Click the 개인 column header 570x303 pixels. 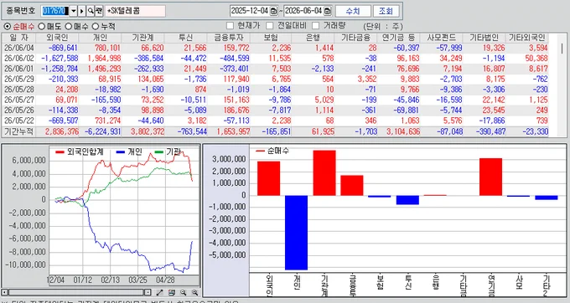(101, 38)
